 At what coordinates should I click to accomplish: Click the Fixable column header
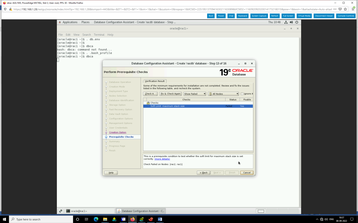pos(247,100)
